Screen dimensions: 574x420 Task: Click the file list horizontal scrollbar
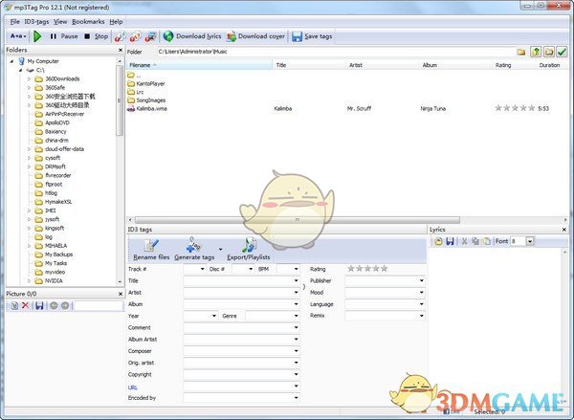[297, 220]
